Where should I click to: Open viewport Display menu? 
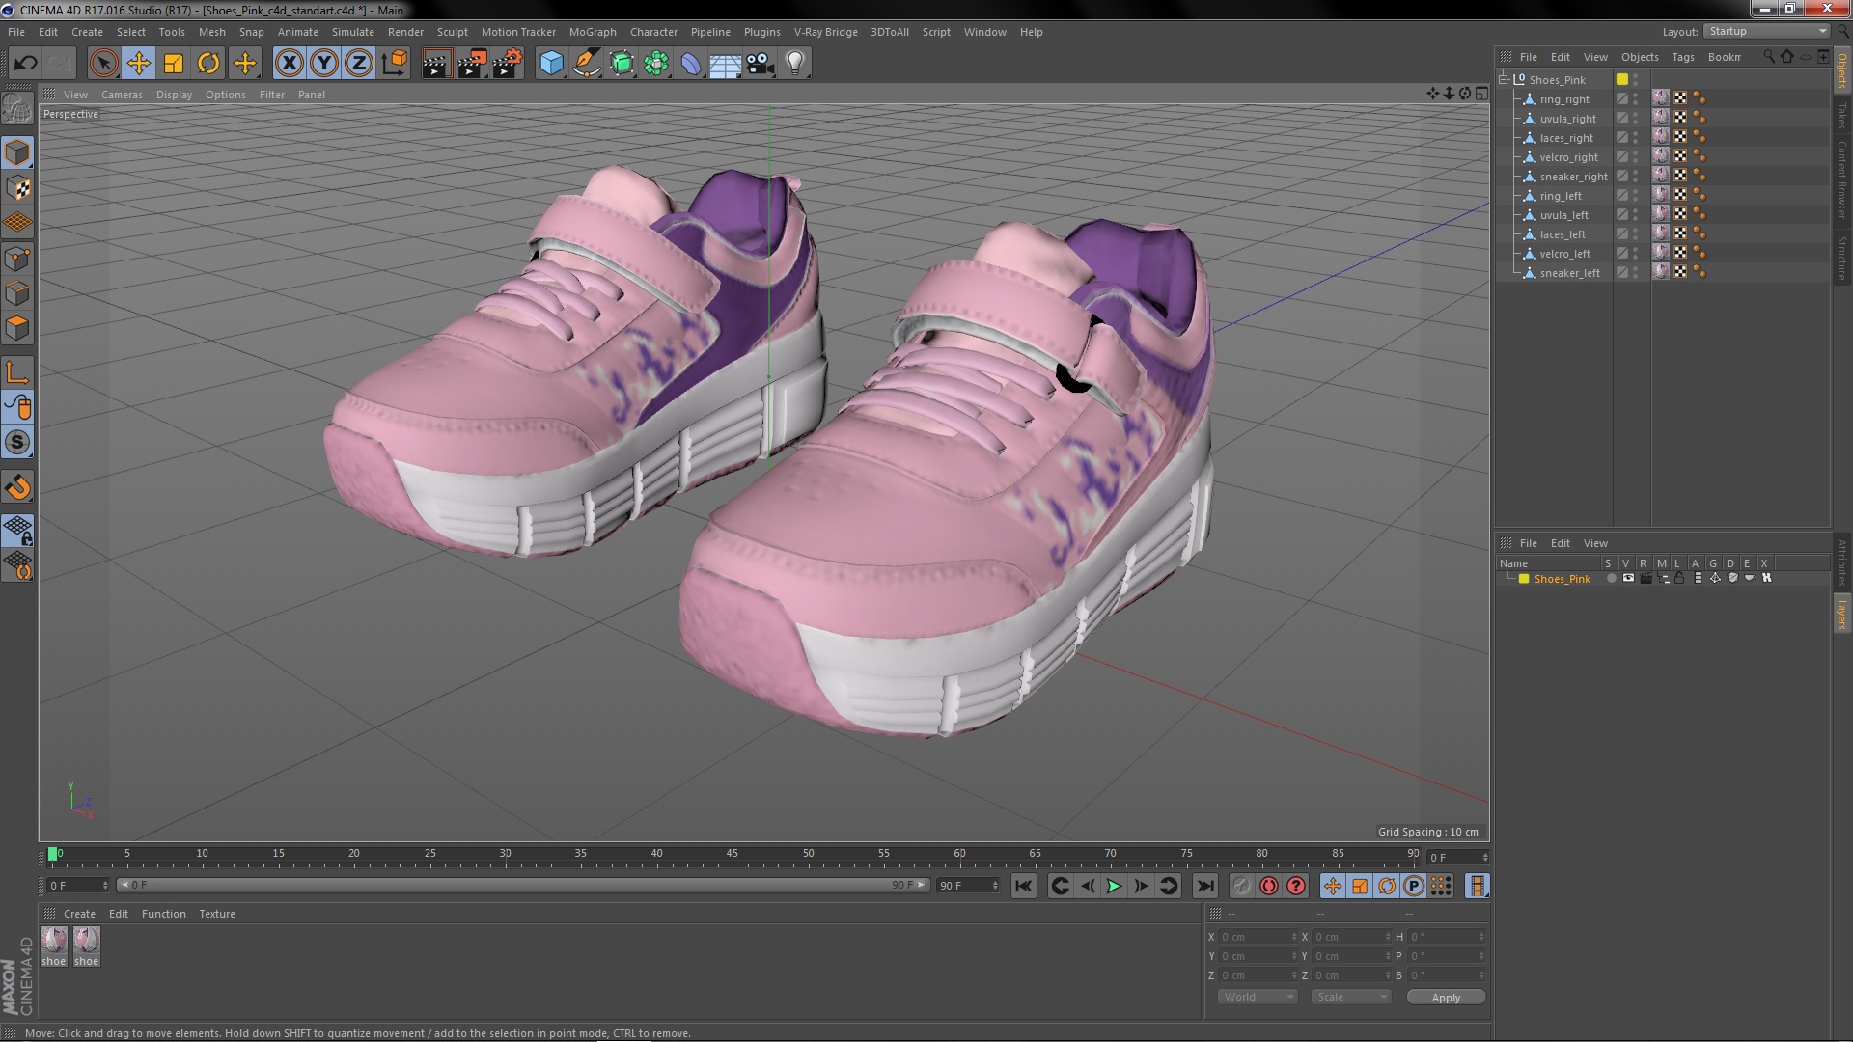[x=174, y=95]
